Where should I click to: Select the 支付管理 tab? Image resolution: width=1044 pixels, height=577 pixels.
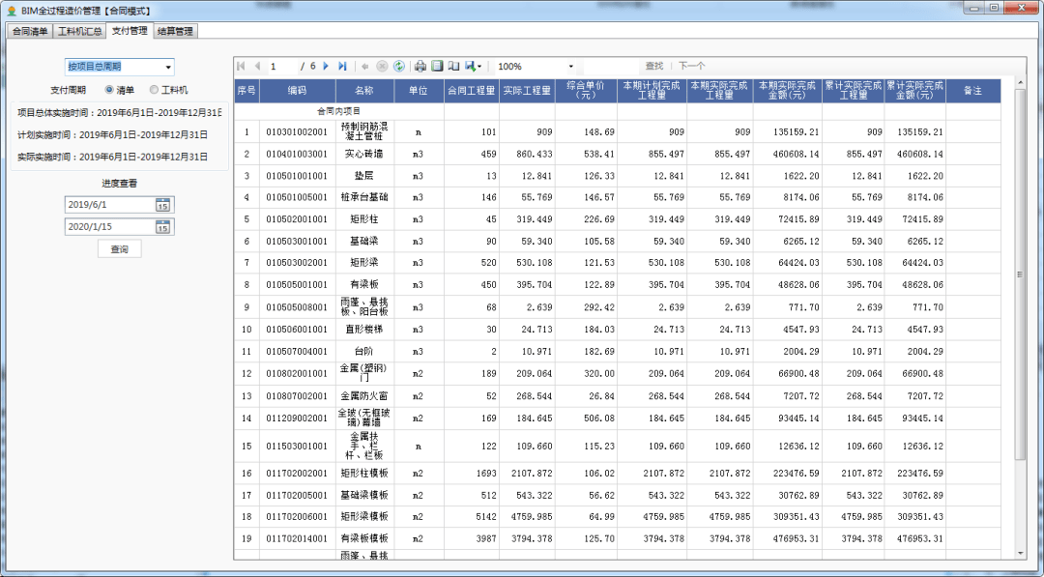point(130,31)
